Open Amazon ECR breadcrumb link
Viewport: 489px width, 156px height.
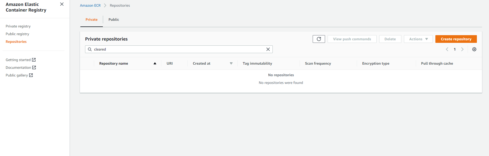(x=90, y=5)
